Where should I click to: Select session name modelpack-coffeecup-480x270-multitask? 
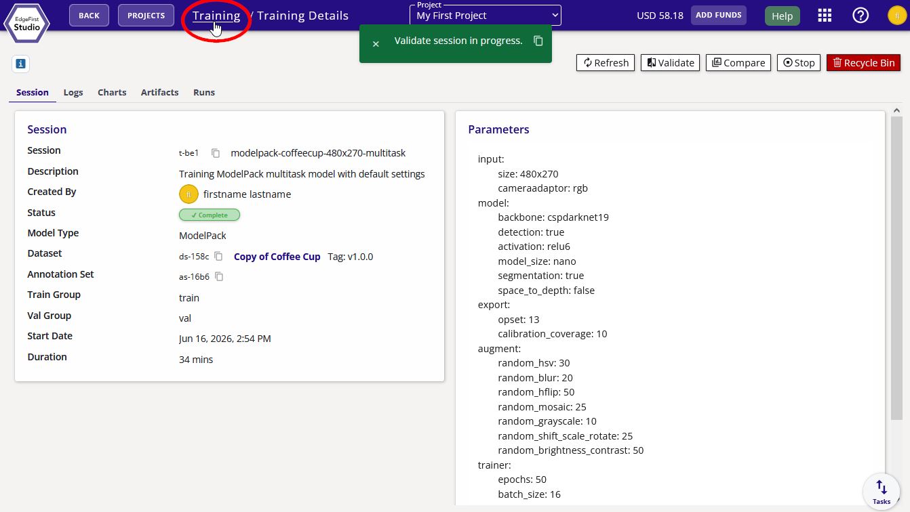318,153
